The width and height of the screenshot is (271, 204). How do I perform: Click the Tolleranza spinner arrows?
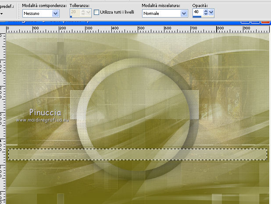pyautogui.click(x=83, y=12)
